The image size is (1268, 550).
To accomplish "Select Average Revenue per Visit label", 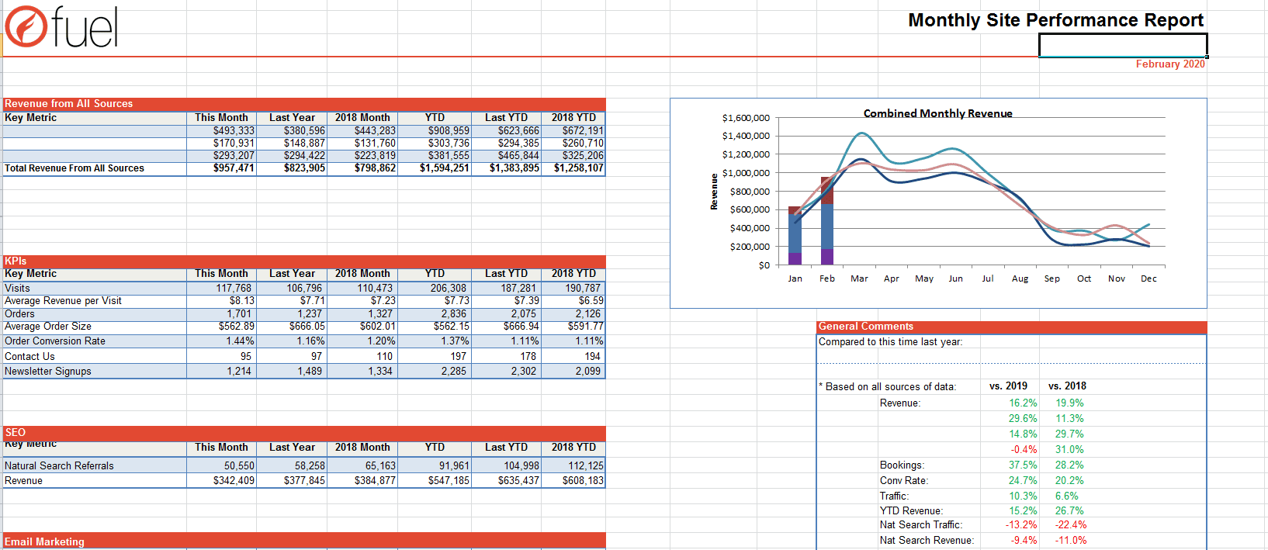I will point(63,301).
